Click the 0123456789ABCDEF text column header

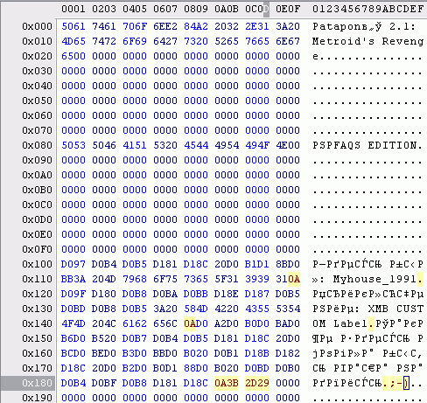367,9
